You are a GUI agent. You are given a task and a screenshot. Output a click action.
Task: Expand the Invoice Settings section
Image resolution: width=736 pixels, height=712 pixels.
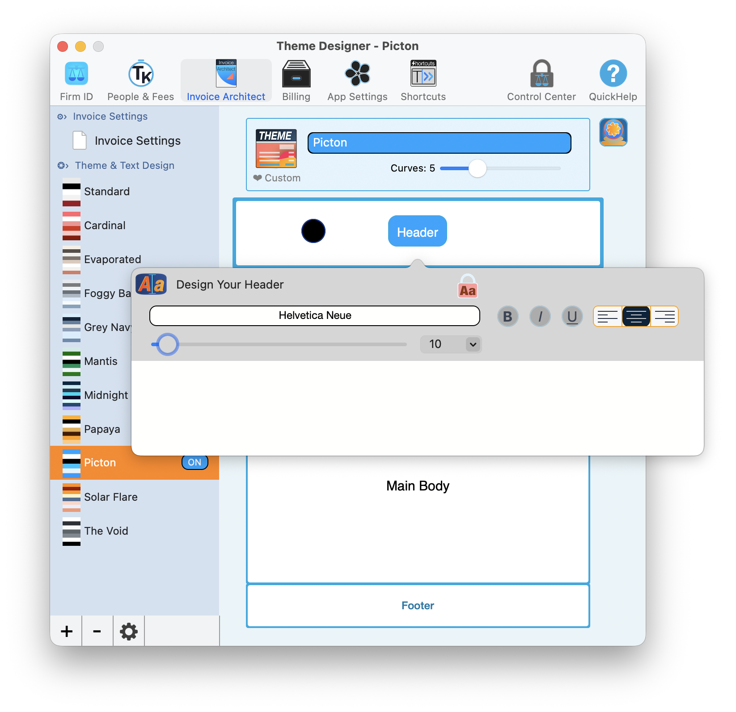click(x=110, y=116)
